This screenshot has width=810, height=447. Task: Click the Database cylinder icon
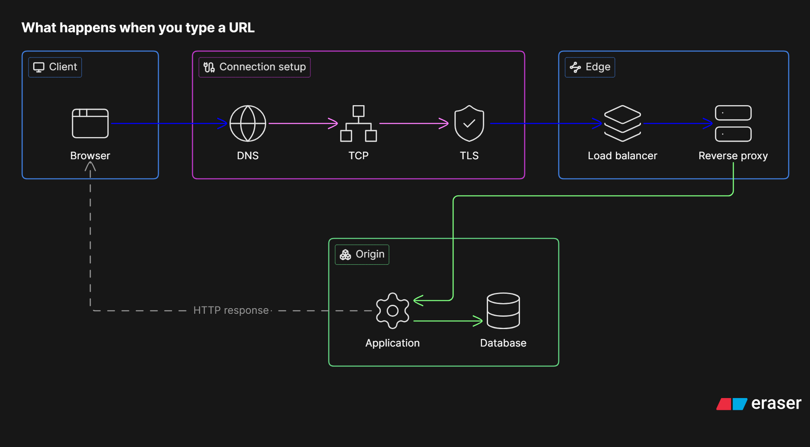coord(503,311)
